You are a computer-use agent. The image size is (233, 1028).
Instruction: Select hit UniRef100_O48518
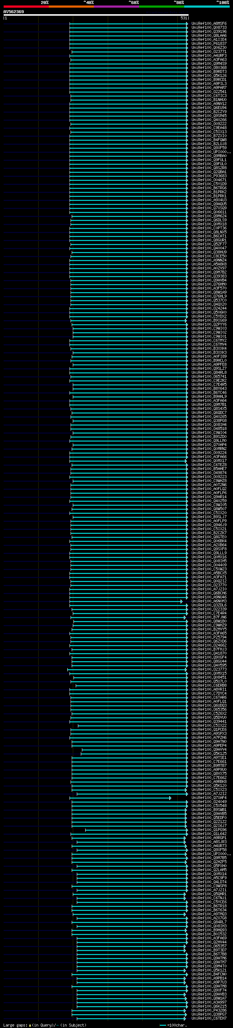(x=209, y=428)
